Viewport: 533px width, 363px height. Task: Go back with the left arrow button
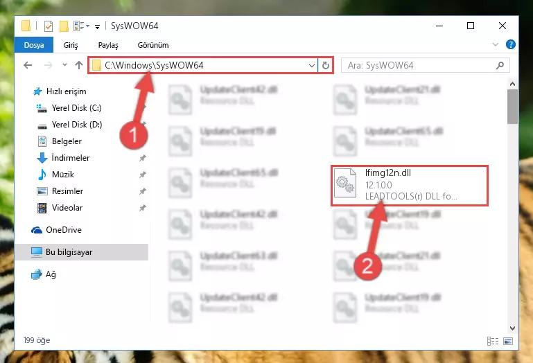(x=28, y=65)
